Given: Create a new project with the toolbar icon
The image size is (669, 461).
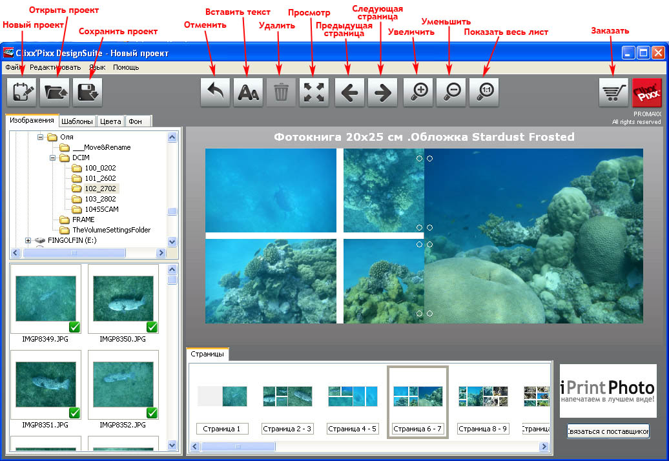Looking at the screenshot, I should [22, 92].
